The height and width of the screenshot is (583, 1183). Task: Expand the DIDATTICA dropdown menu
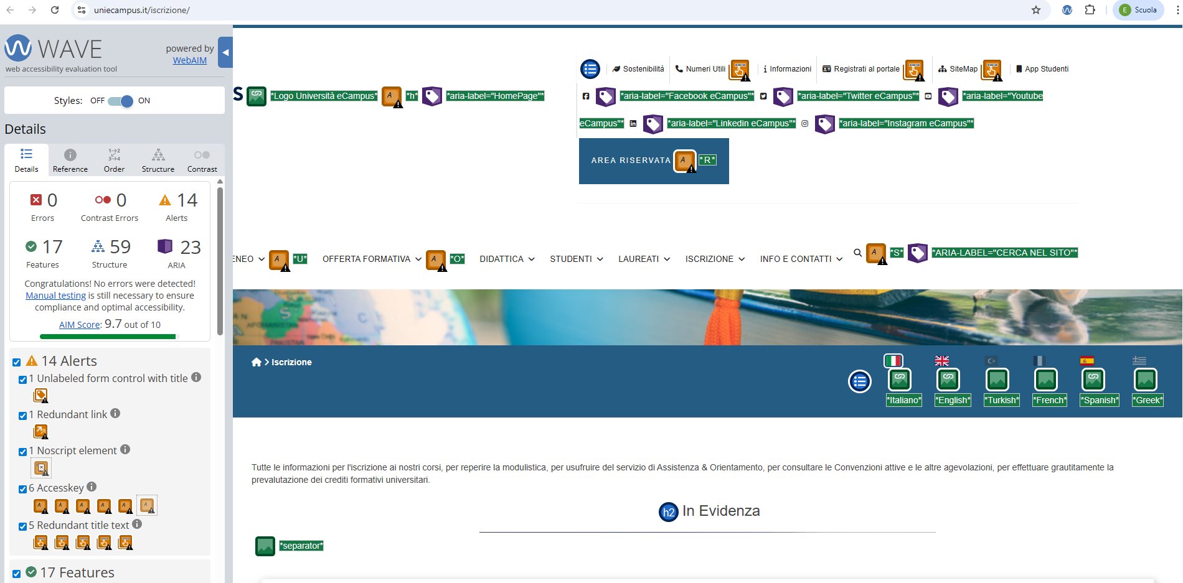pos(507,259)
